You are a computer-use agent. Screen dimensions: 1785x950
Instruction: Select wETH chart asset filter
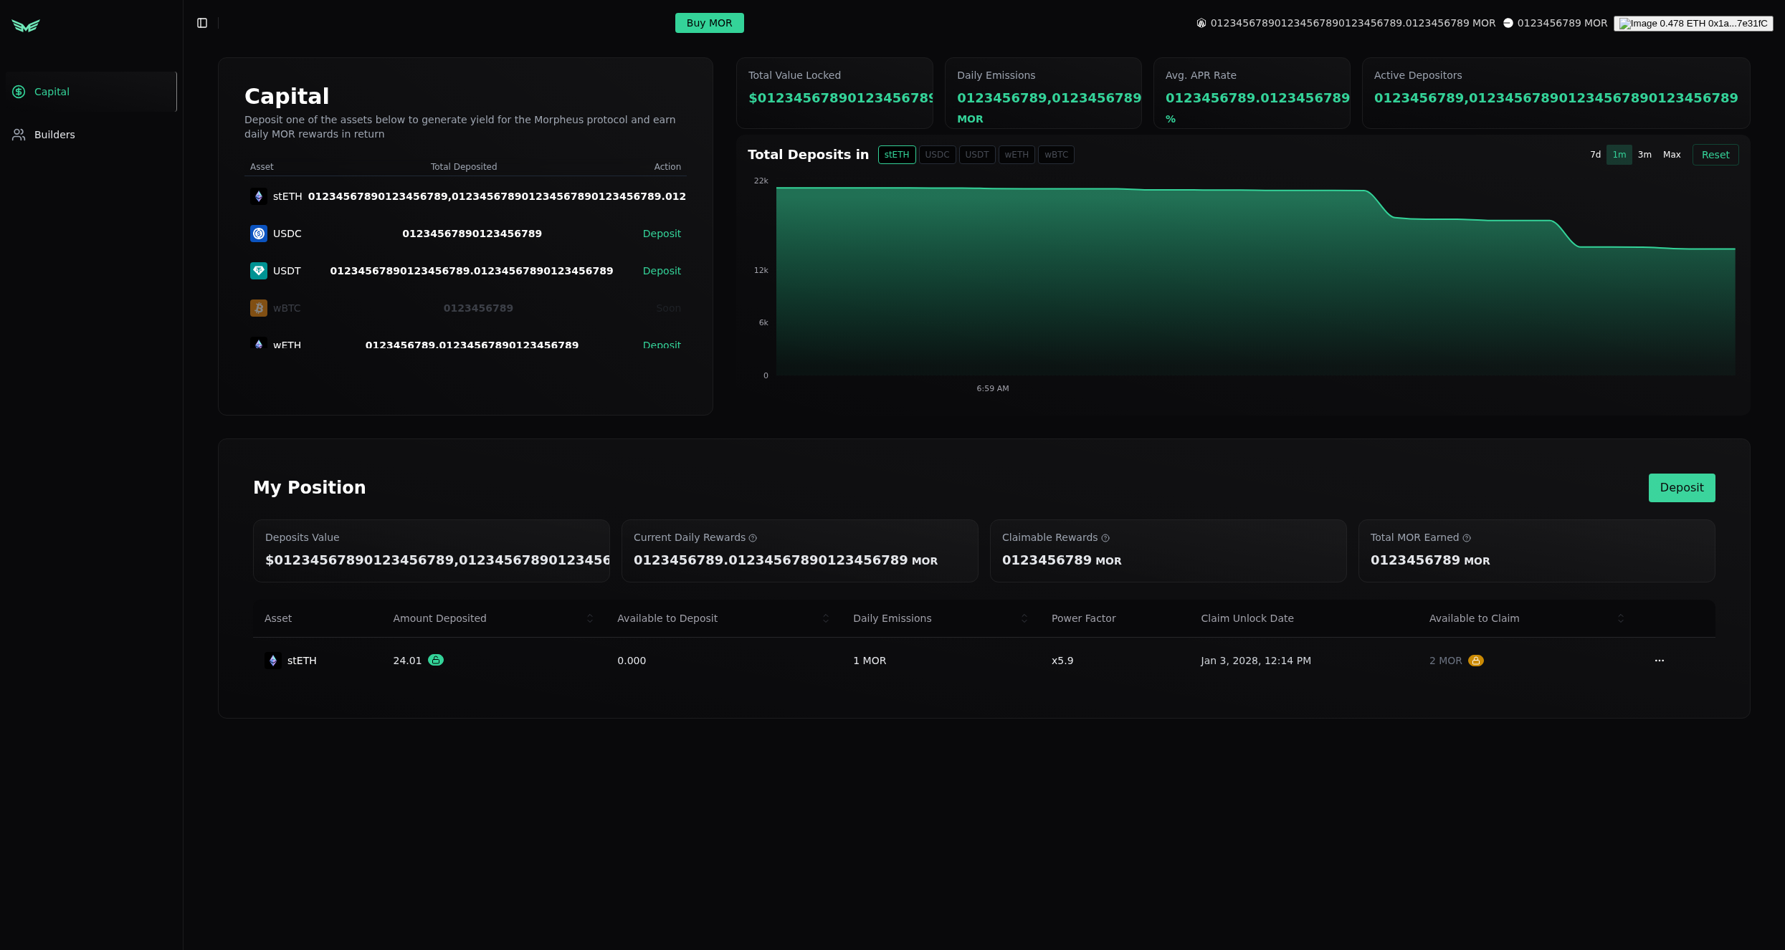tap(1016, 155)
